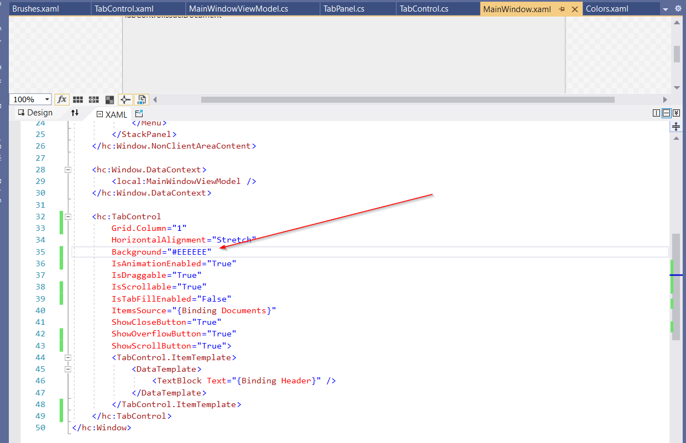Toggle the Effects (fx) rendering icon

62,99
